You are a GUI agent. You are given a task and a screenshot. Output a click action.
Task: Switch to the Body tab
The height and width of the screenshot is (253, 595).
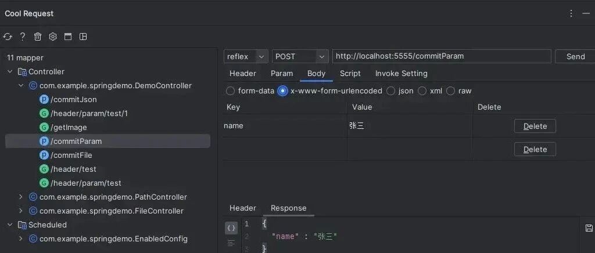point(316,74)
